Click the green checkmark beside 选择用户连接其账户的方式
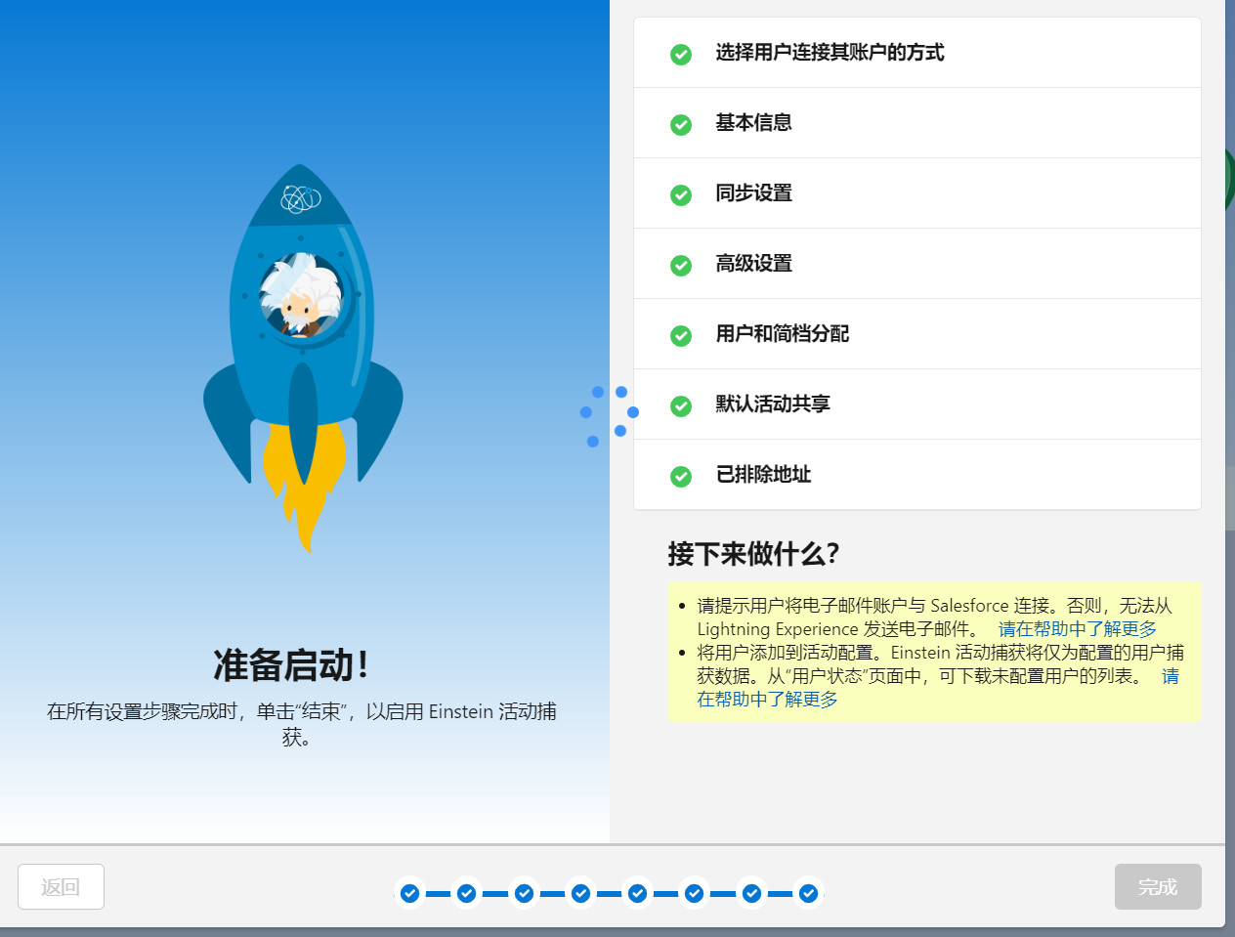Viewport: 1235px width, 937px height. (x=680, y=55)
